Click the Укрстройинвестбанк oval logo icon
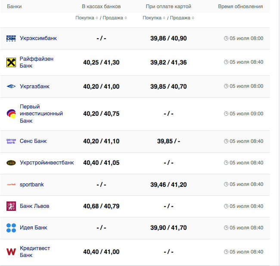280x266 pixels. click(x=11, y=163)
